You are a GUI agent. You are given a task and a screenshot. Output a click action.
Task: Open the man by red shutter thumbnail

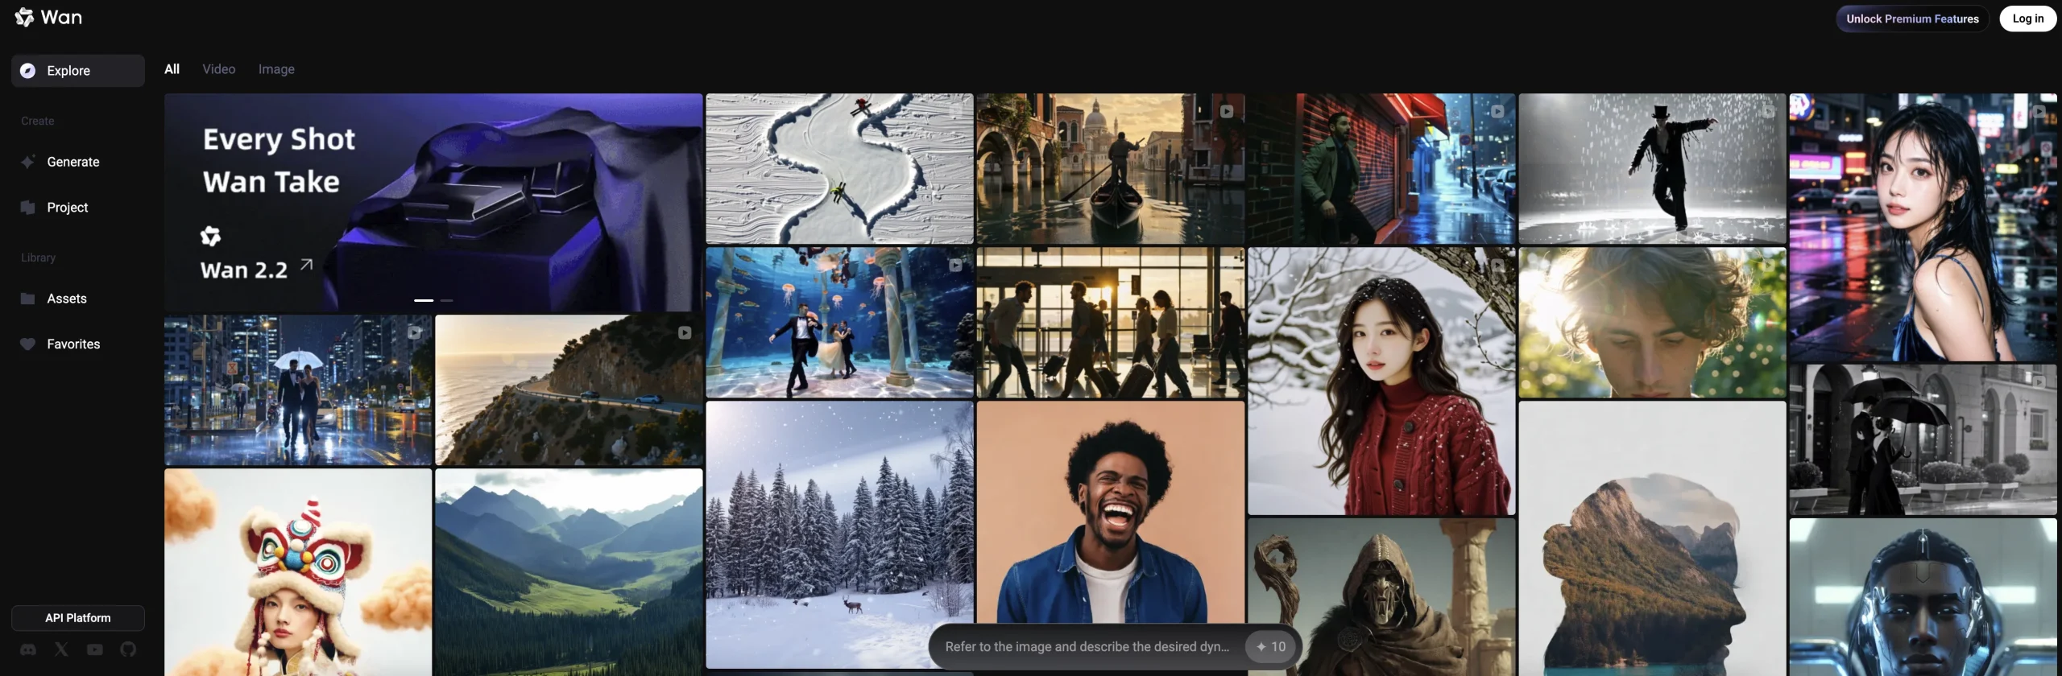(1381, 169)
